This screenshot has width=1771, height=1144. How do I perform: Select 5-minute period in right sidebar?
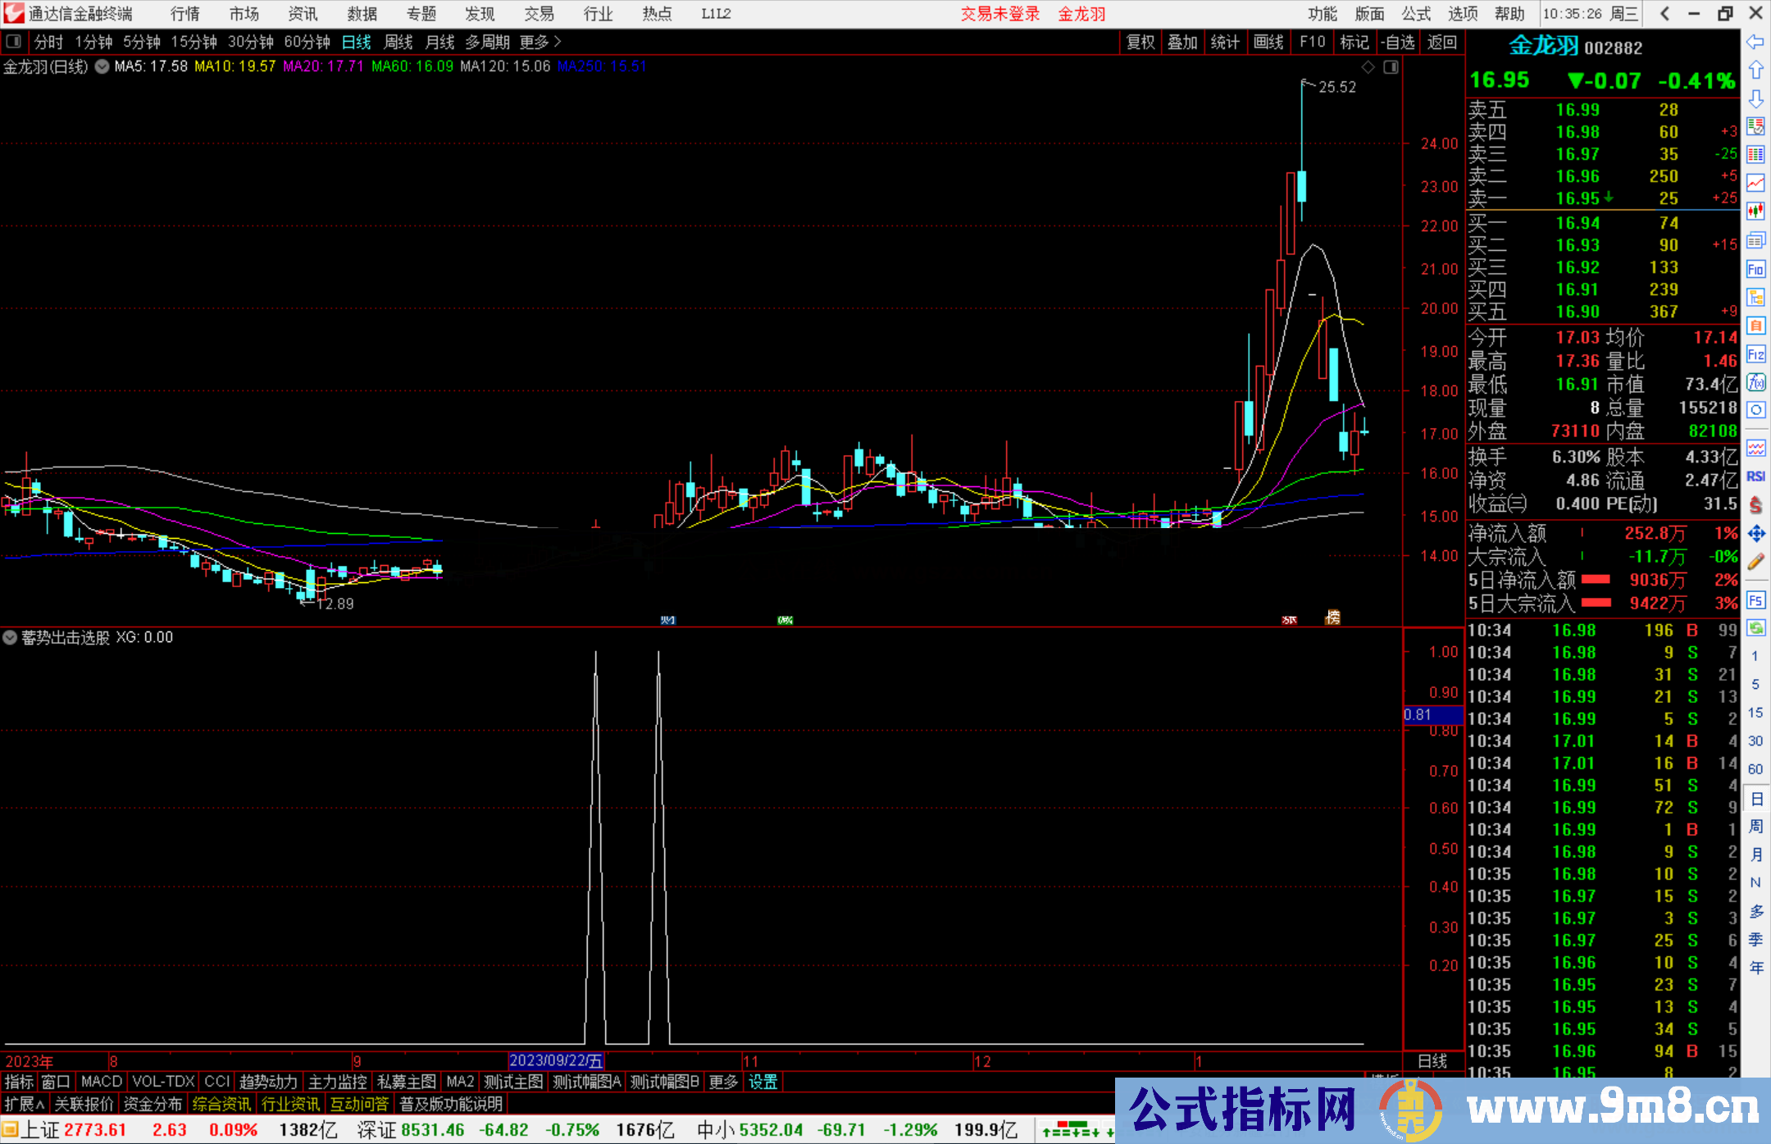click(1755, 684)
